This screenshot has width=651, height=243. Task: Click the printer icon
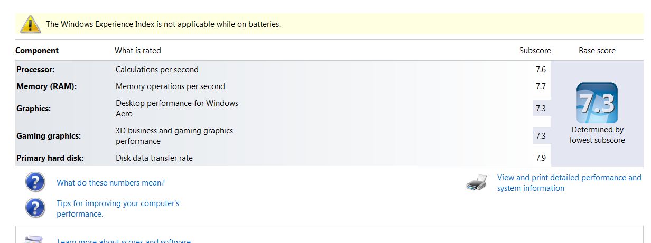(x=477, y=182)
